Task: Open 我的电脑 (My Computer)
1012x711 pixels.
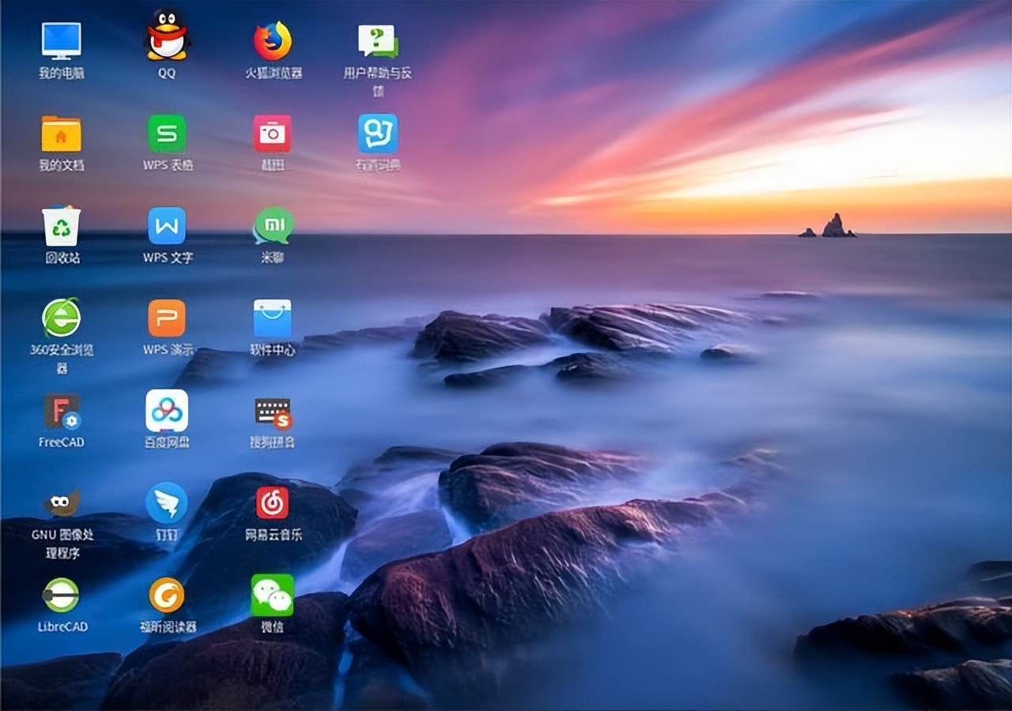Action: pos(62,41)
